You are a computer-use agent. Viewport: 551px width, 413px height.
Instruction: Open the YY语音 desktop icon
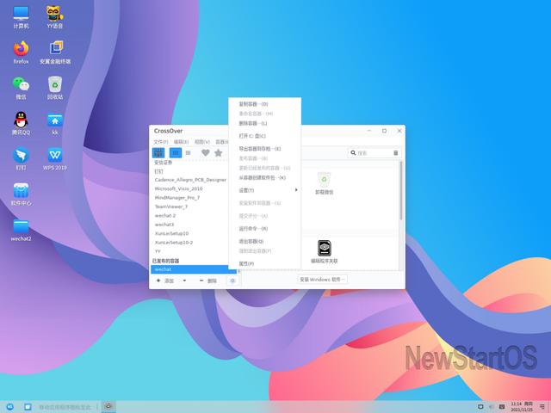pos(55,17)
